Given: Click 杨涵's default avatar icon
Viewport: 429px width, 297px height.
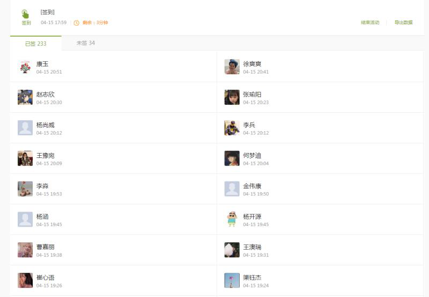Looking at the screenshot, I should (x=25, y=219).
